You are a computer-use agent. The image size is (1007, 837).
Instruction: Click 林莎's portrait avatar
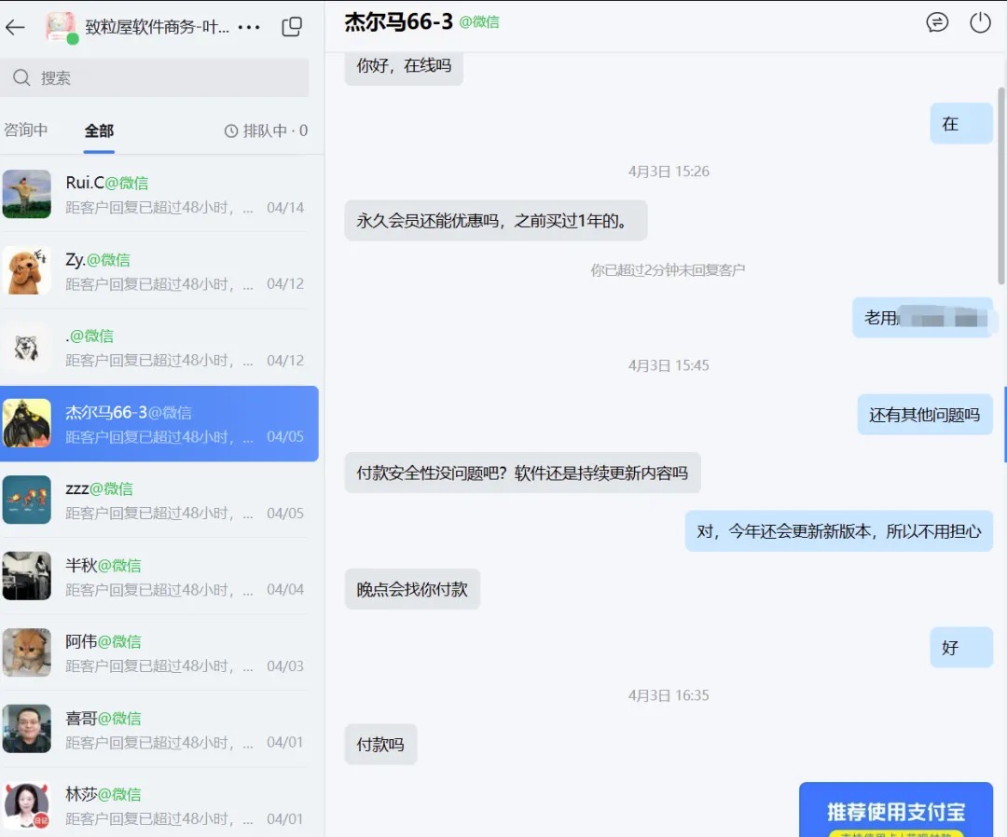coord(26,805)
